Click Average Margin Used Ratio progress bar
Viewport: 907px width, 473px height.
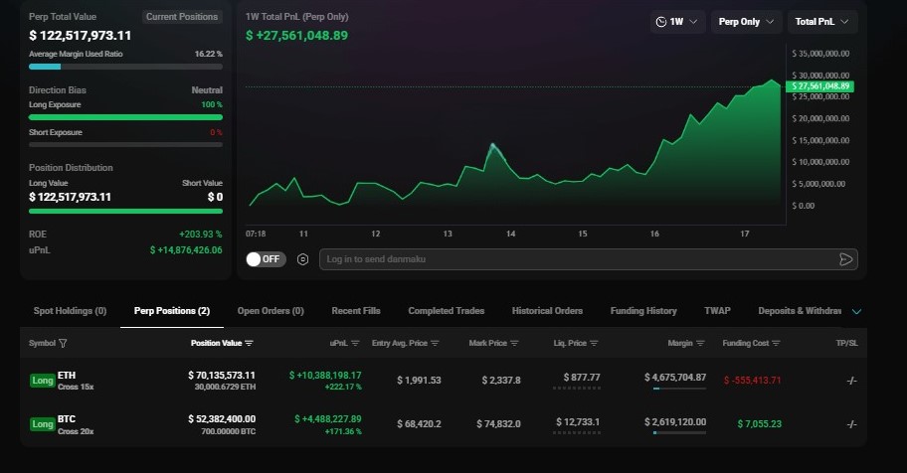[125, 67]
